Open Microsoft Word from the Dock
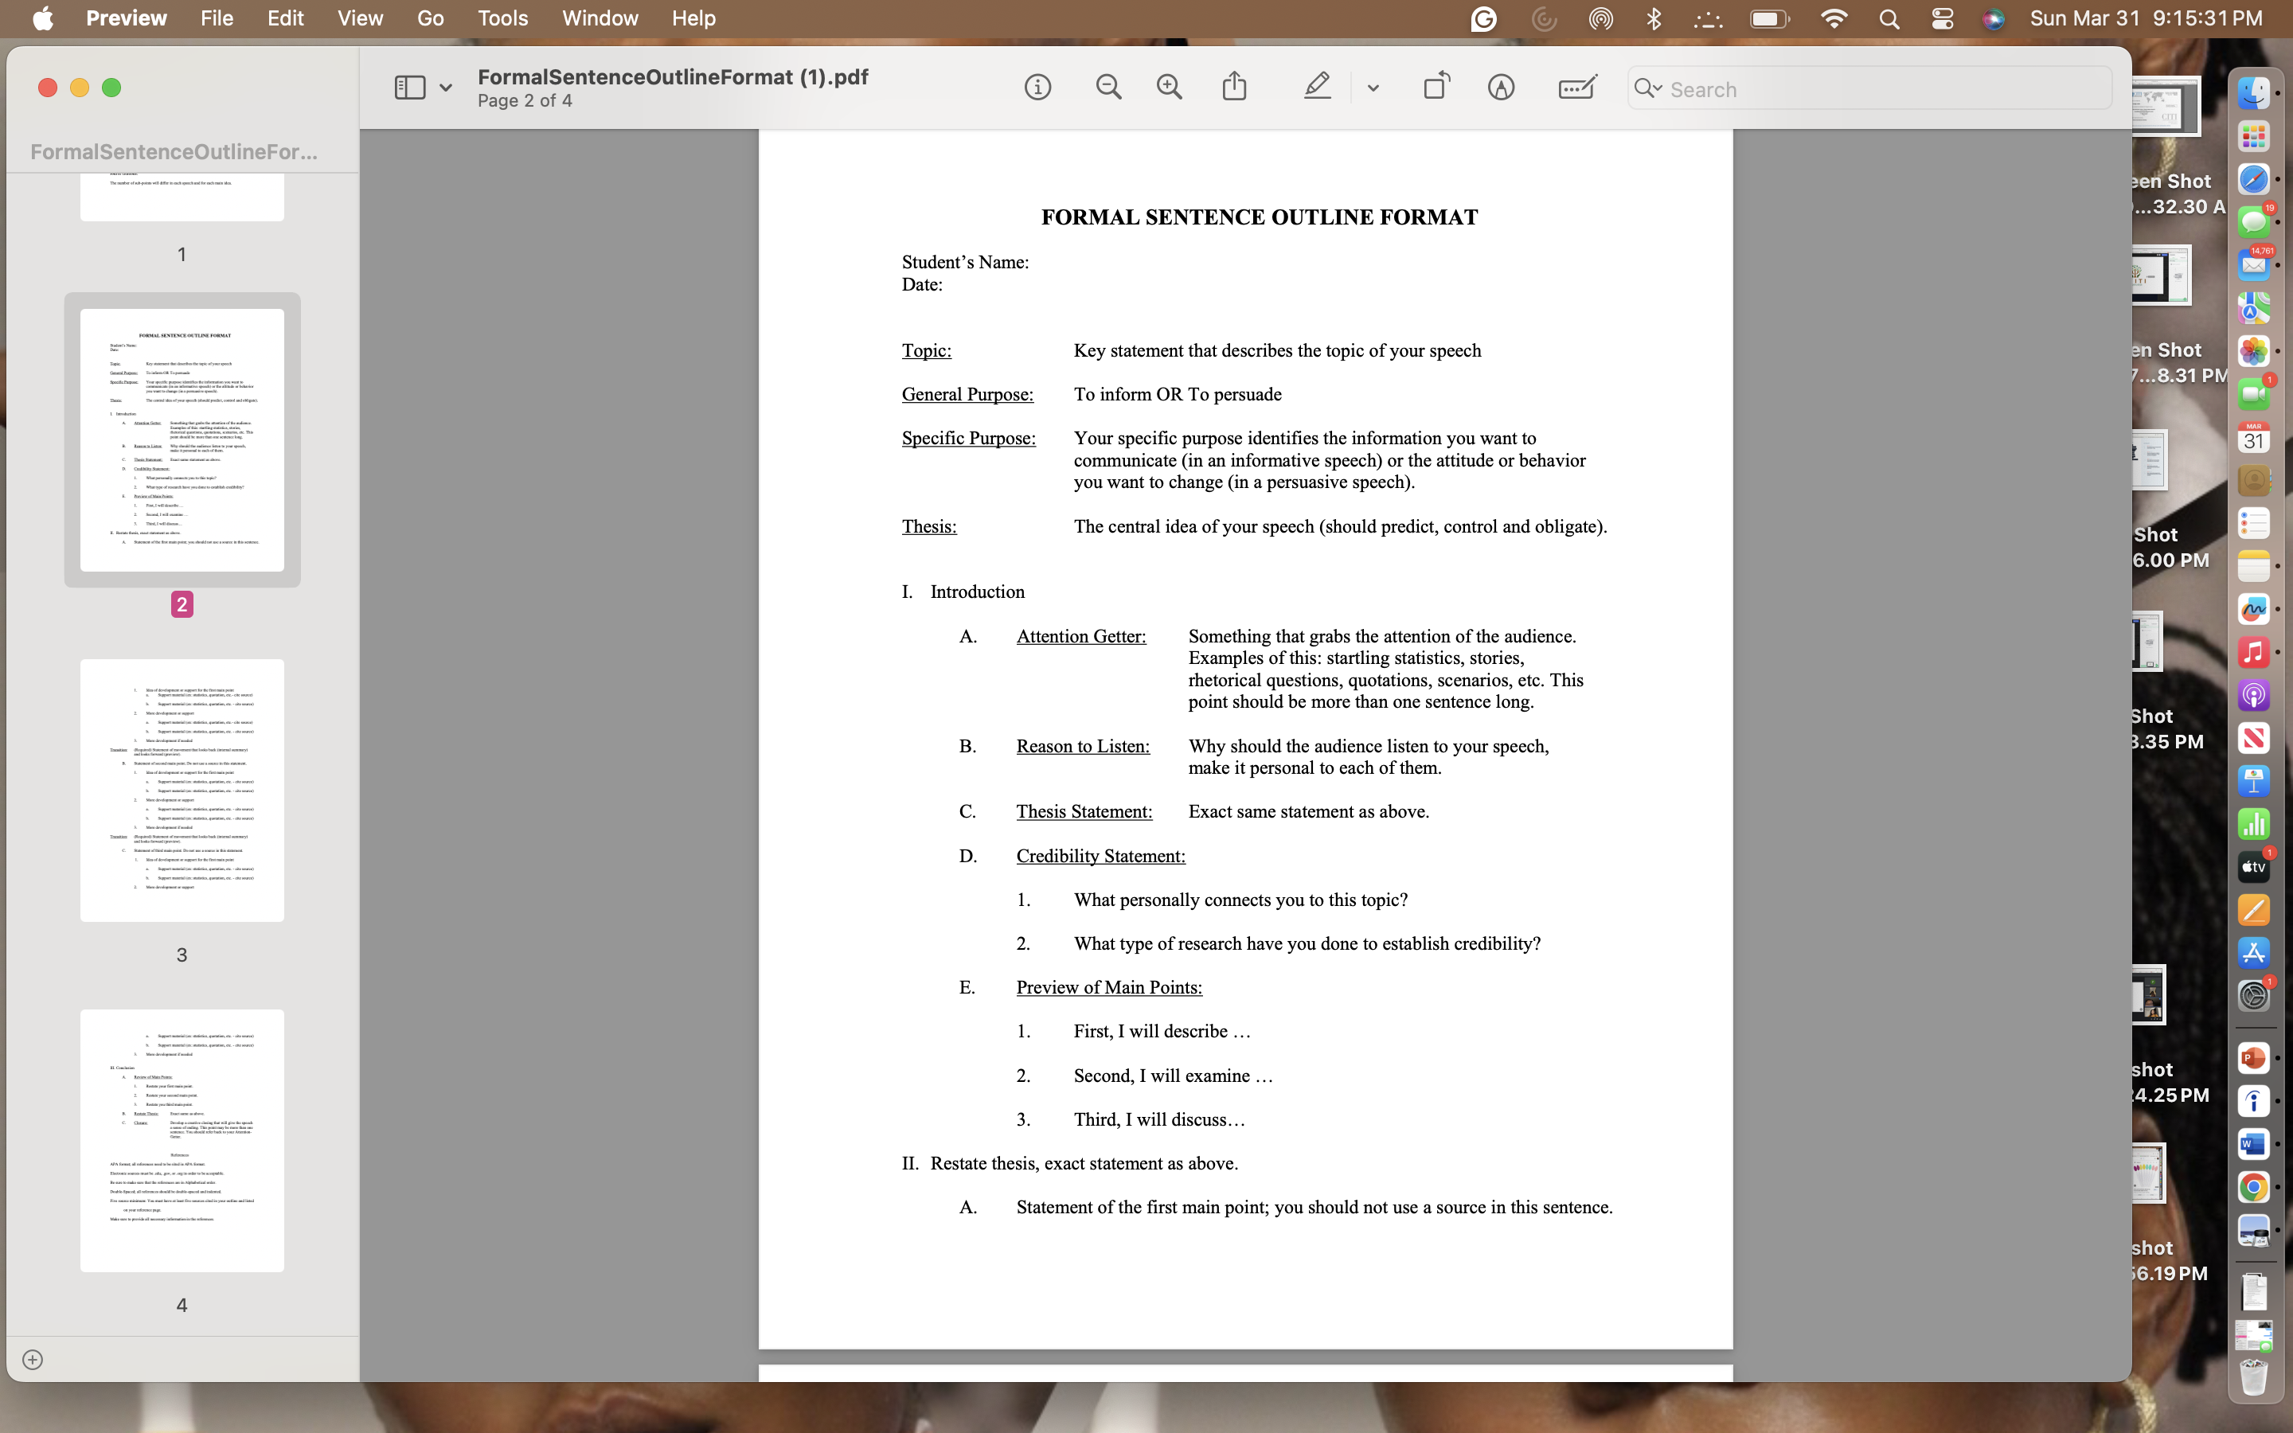Screen dimensions: 2293x1433 pos(2254,1143)
